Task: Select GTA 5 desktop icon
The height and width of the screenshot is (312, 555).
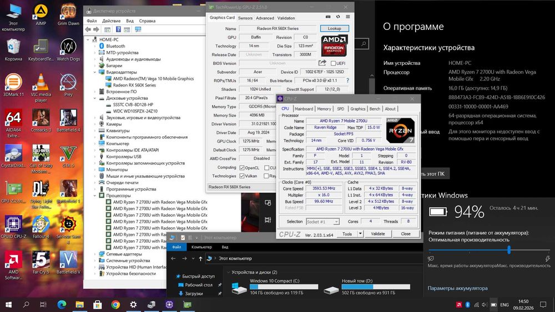Action: (x=68, y=157)
